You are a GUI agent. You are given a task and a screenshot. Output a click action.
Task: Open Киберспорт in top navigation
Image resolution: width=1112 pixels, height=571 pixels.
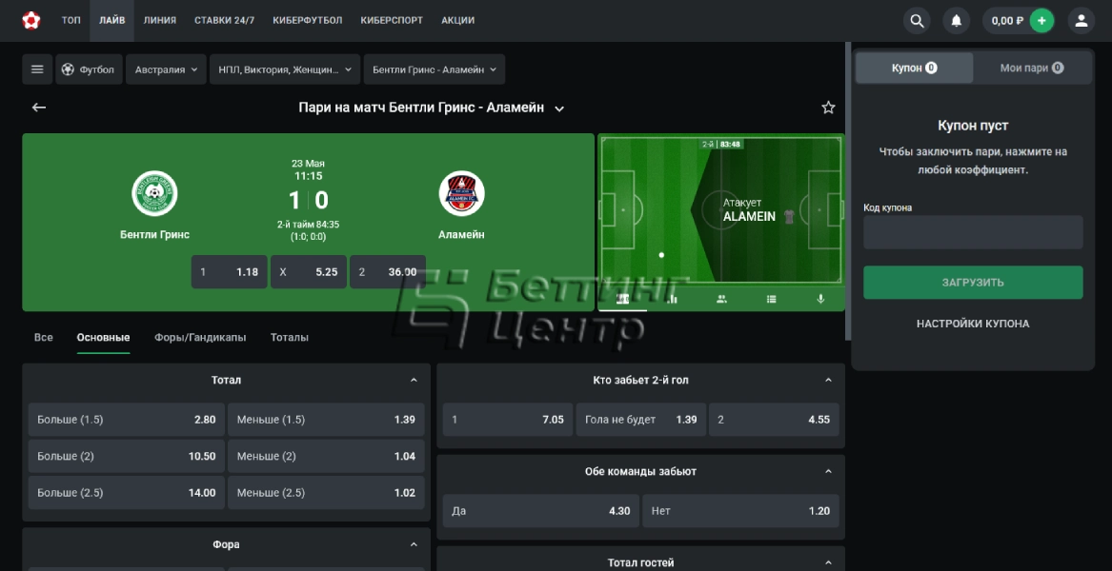392,20
